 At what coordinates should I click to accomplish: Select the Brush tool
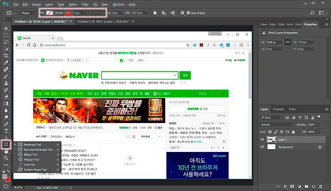tap(6, 76)
